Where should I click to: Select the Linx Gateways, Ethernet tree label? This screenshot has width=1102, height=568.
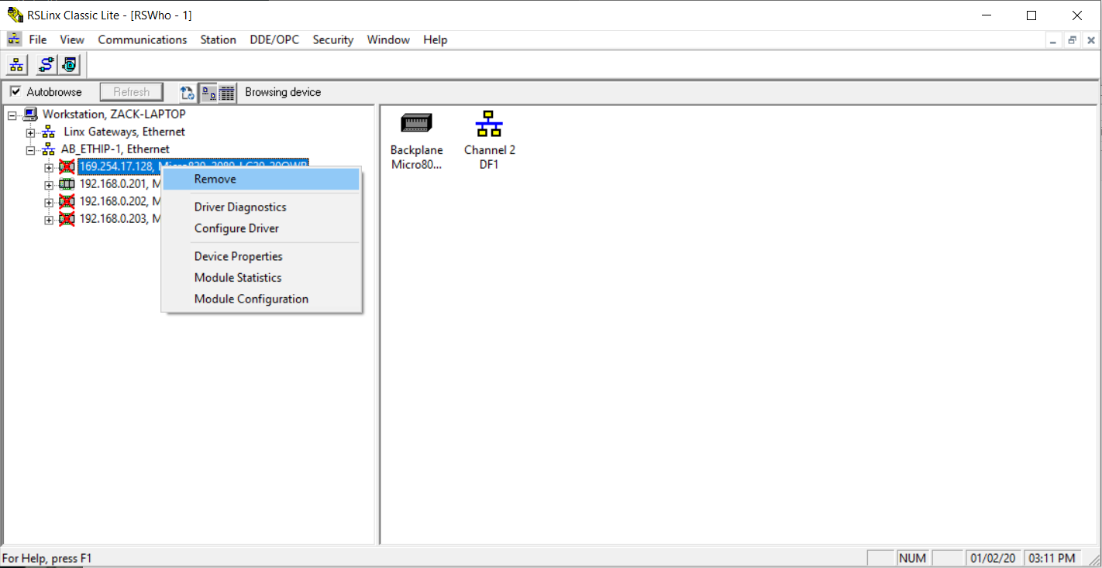click(x=124, y=132)
